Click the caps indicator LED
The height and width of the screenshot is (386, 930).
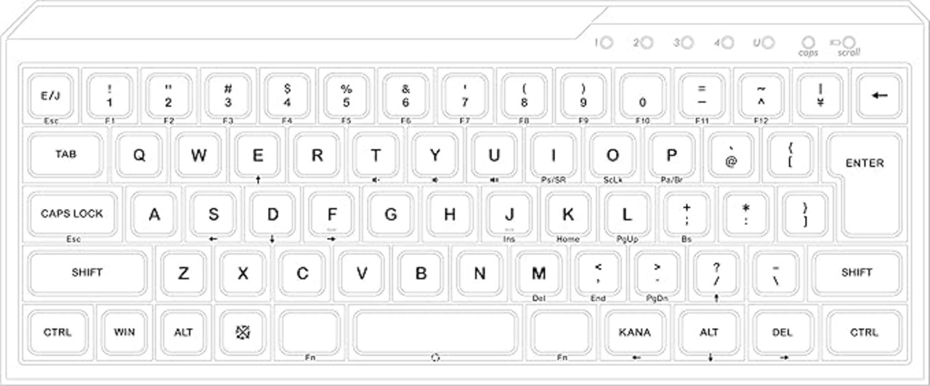coord(808,42)
